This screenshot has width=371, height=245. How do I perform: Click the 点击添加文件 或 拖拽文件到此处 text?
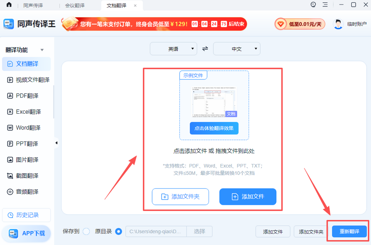[214, 151]
